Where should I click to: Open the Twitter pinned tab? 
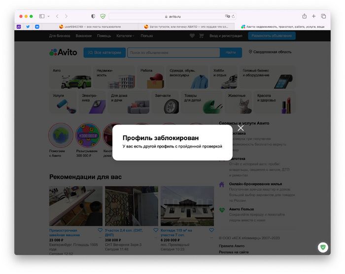(x=28, y=27)
